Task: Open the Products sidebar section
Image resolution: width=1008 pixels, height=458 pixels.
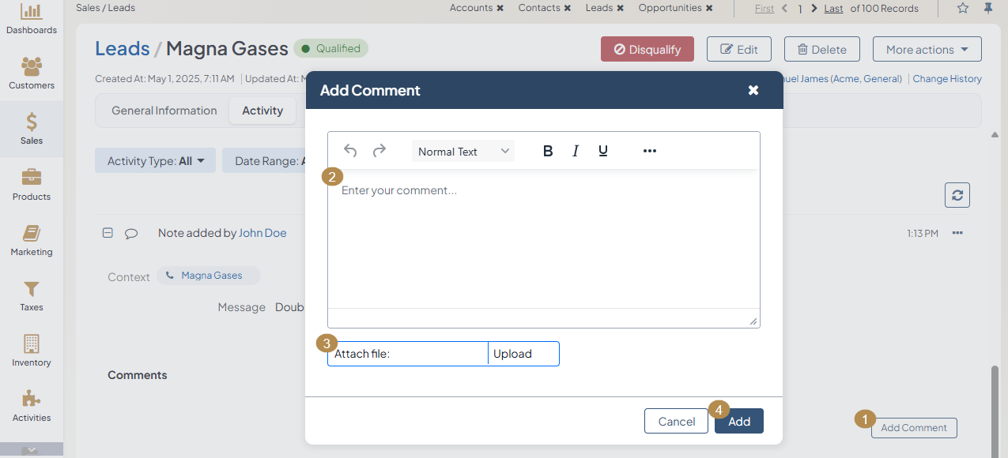Action: [x=32, y=185]
